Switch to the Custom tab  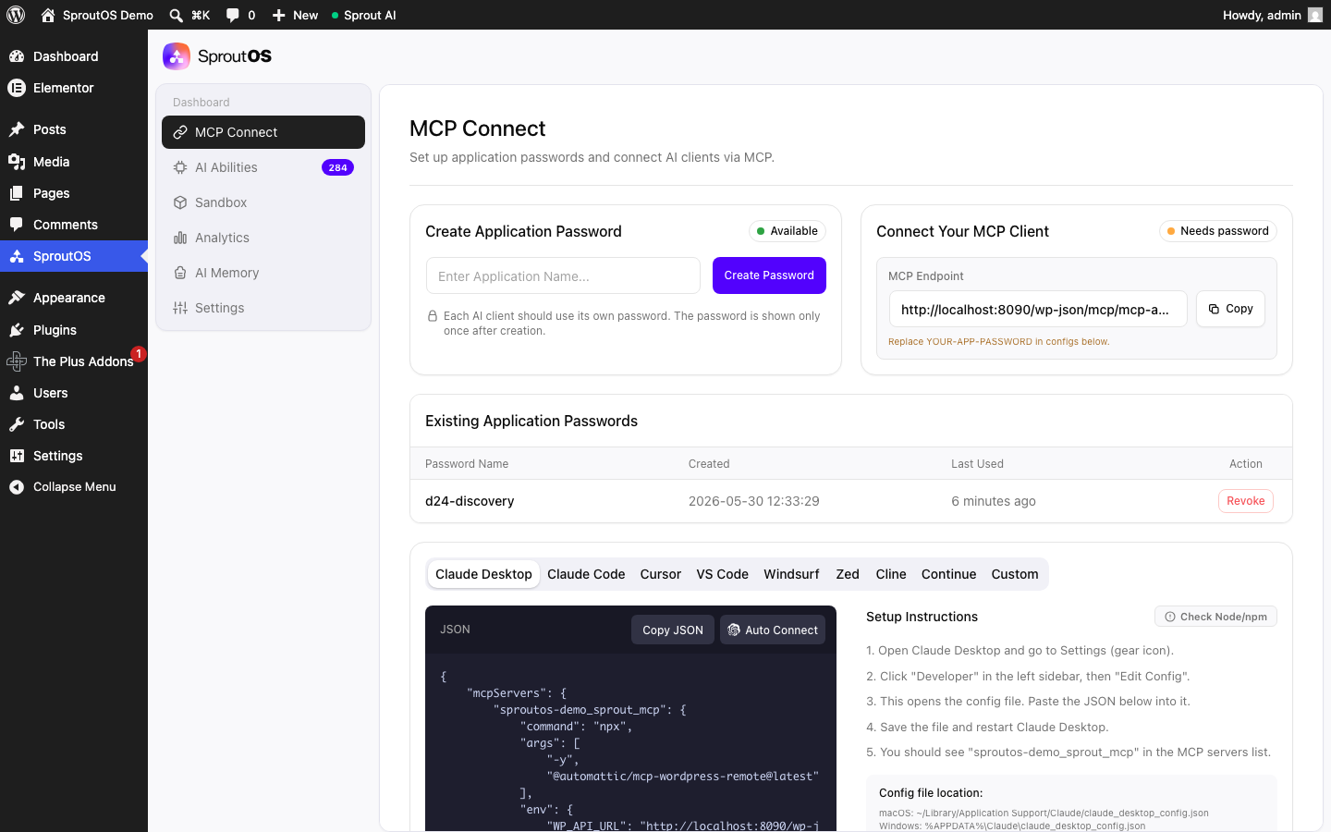(1015, 574)
